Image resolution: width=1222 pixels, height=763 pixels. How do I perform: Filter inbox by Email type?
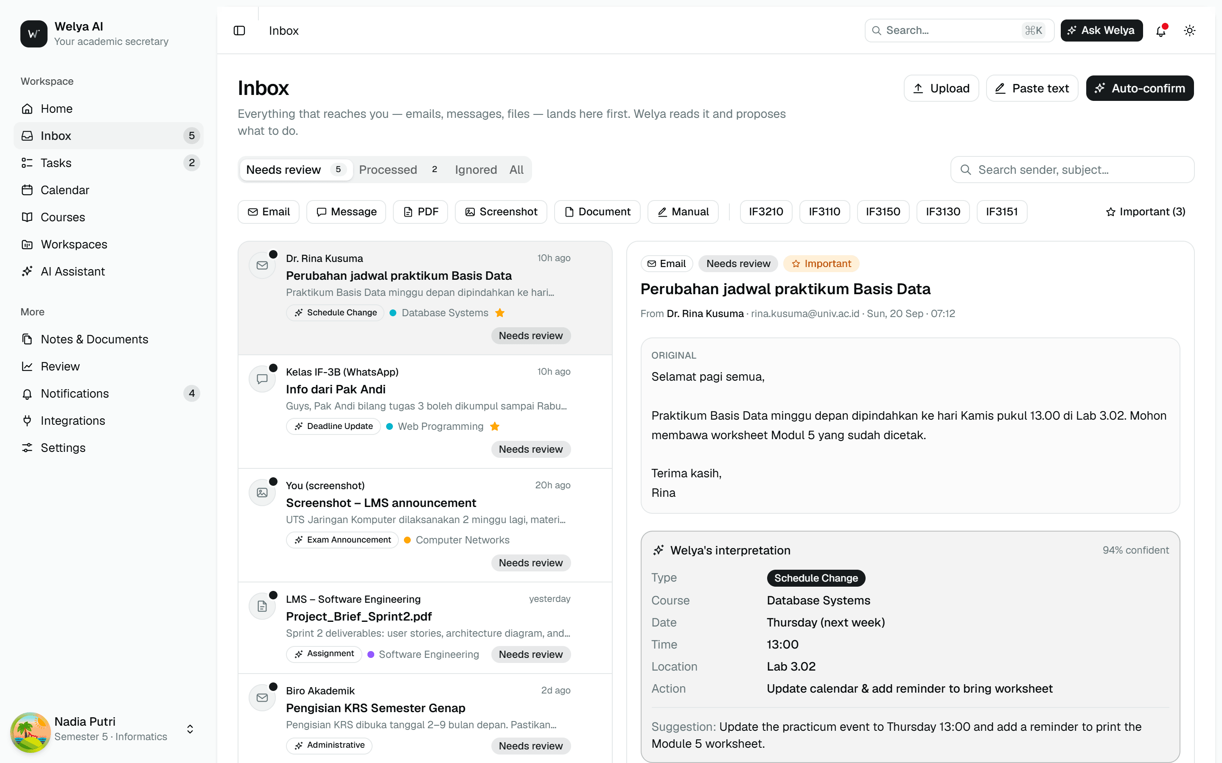coord(269,212)
